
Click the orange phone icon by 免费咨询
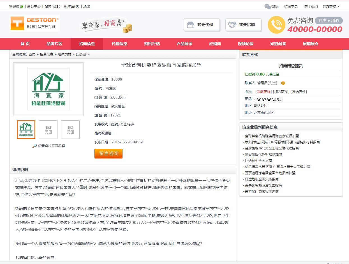pyautogui.click(x=276, y=25)
